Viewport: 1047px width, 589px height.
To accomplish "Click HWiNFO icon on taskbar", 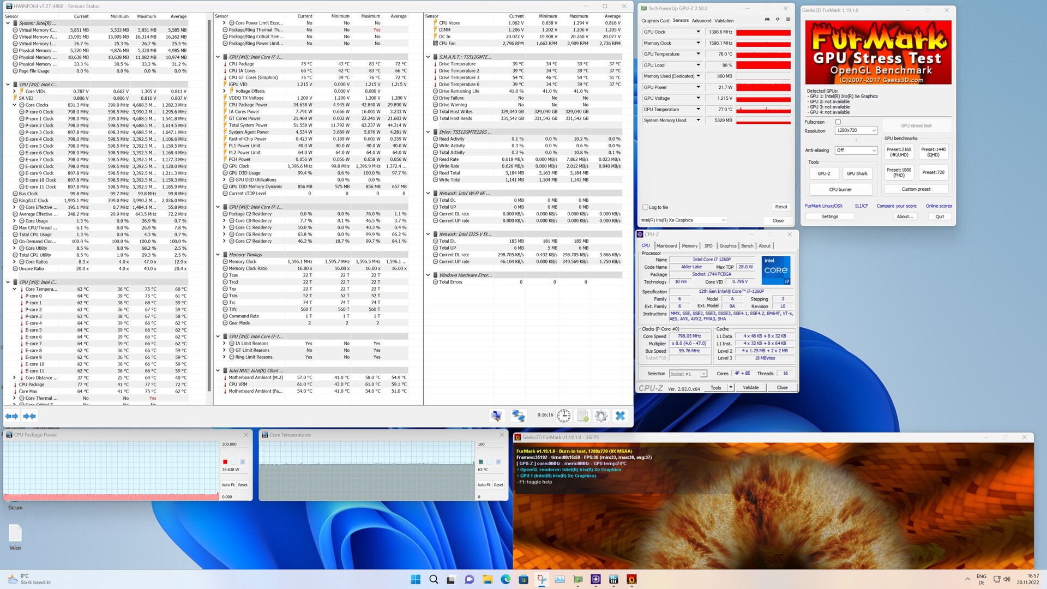I will point(613,579).
